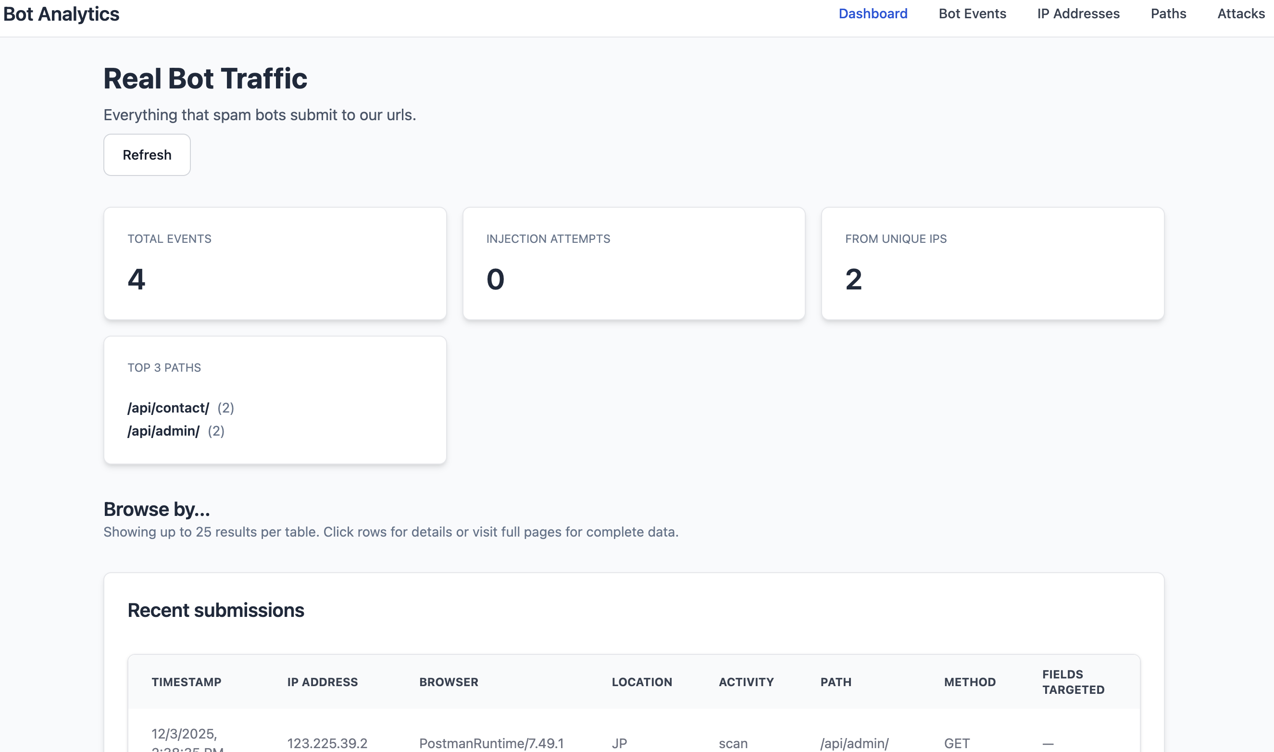Click PostmanRuntime/7.49.1 browser cell
The height and width of the screenshot is (752, 1274).
[x=491, y=743]
